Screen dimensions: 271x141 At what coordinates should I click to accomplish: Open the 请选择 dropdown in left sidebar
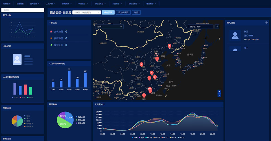coord(23,10)
